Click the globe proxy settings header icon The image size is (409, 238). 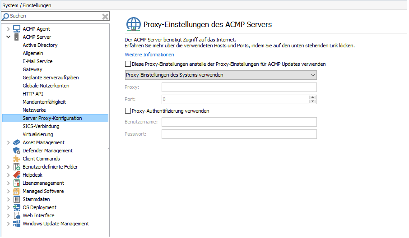click(x=133, y=24)
